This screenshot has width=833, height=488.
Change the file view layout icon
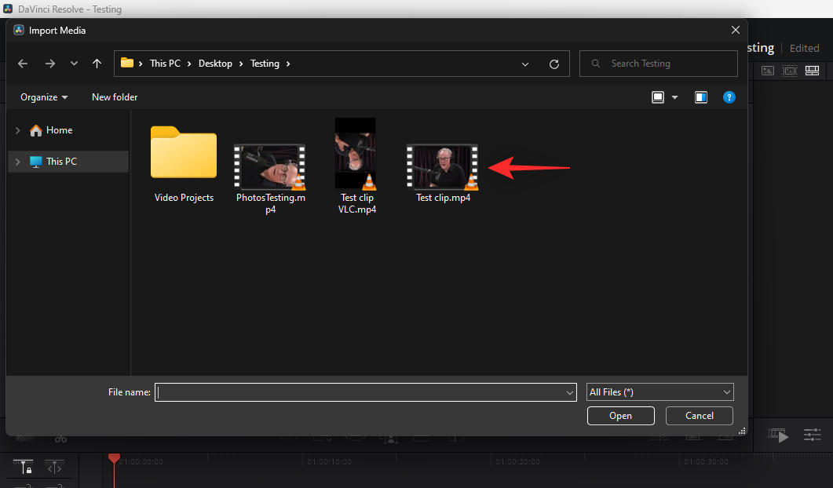click(658, 97)
